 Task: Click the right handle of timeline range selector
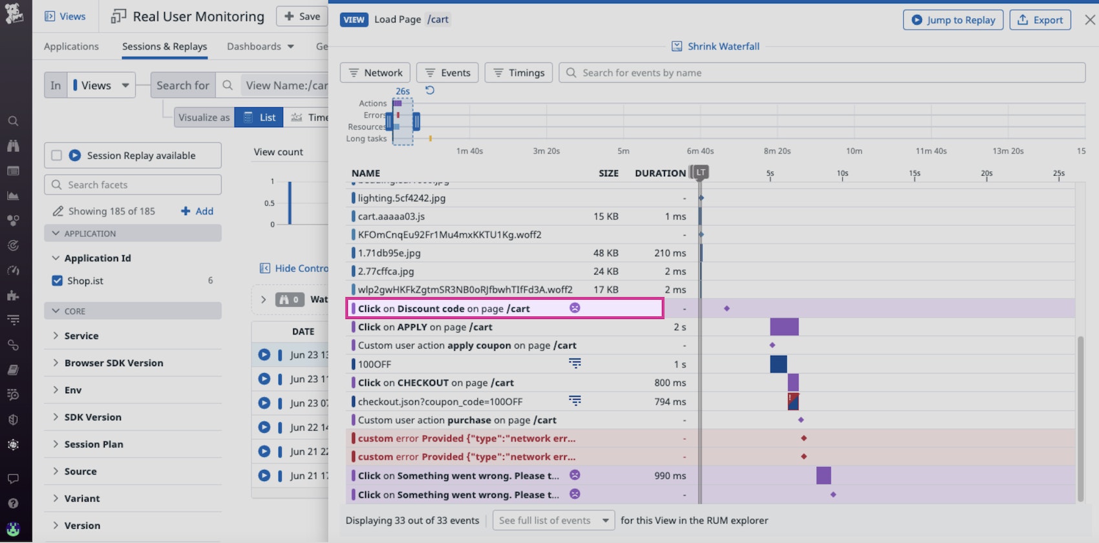click(x=416, y=121)
